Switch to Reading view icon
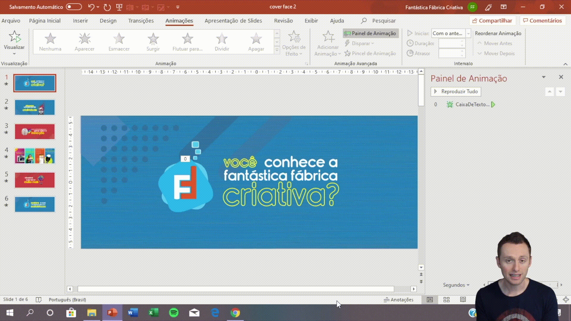 pyautogui.click(x=463, y=300)
